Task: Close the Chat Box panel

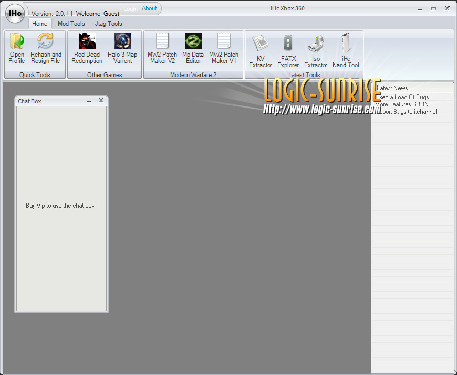Action: [x=101, y=100]
